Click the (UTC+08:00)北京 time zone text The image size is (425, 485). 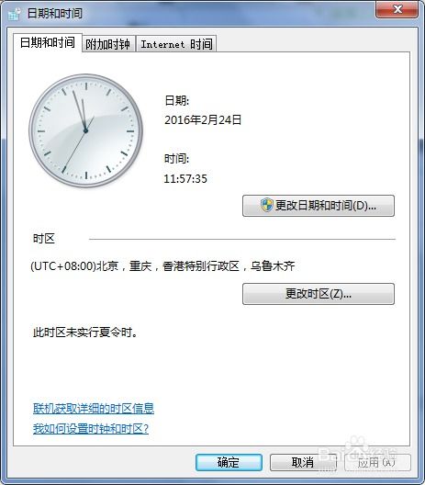162,266
